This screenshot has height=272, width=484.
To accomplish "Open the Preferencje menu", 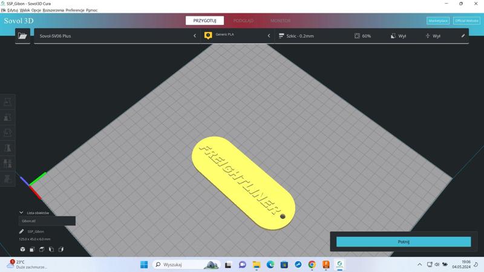I will coord(75,10).
